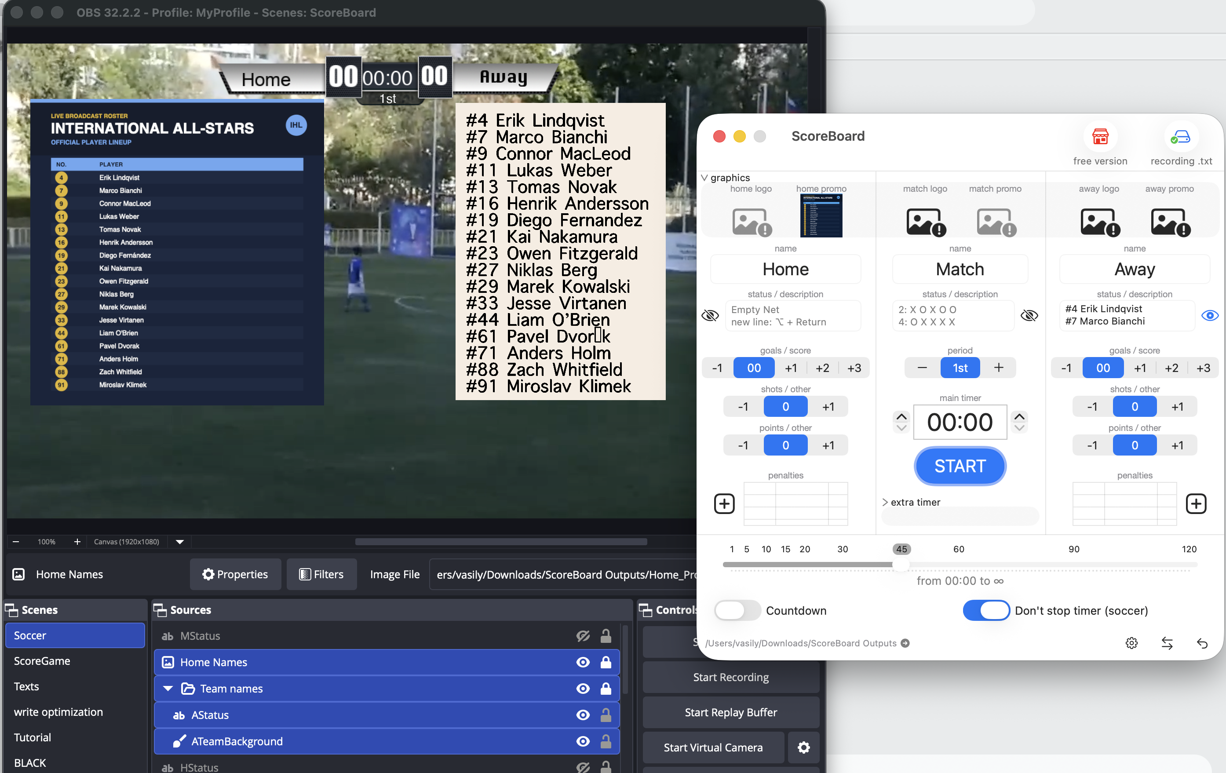Click Start Recording in OBS controls
This screenshot has height=773, width=1226.
(730, 677)
